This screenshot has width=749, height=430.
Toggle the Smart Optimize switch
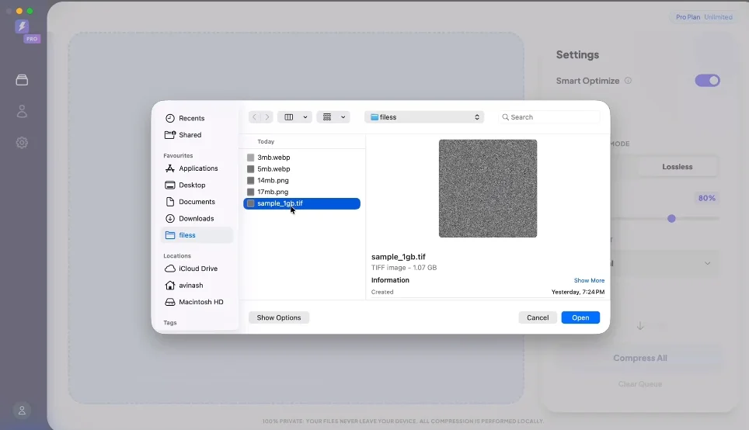tap(708, 81)
